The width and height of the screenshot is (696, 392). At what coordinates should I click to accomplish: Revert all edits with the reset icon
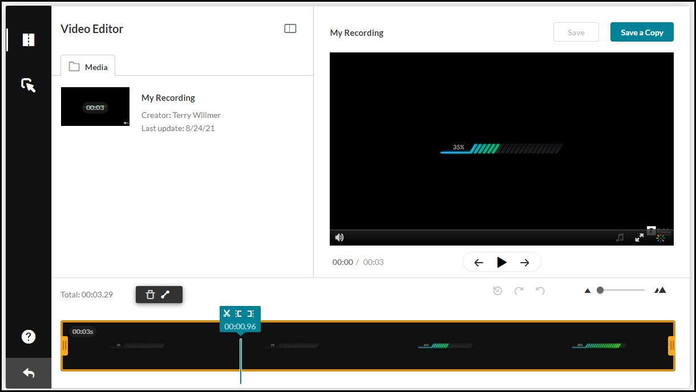pyautogui.click(x=497, y=291)
